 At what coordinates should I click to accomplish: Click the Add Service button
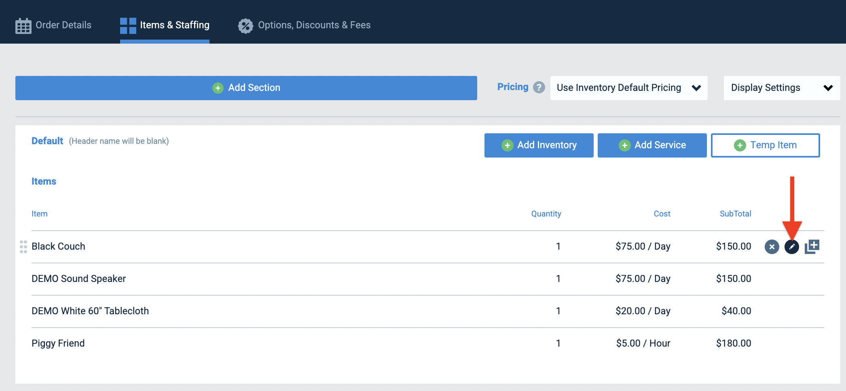click(x=652, y=145)
